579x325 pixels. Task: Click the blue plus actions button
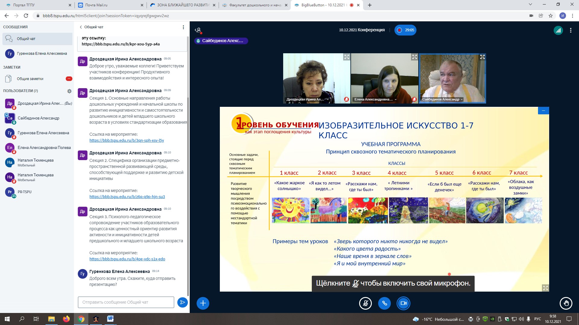[203, 303]
